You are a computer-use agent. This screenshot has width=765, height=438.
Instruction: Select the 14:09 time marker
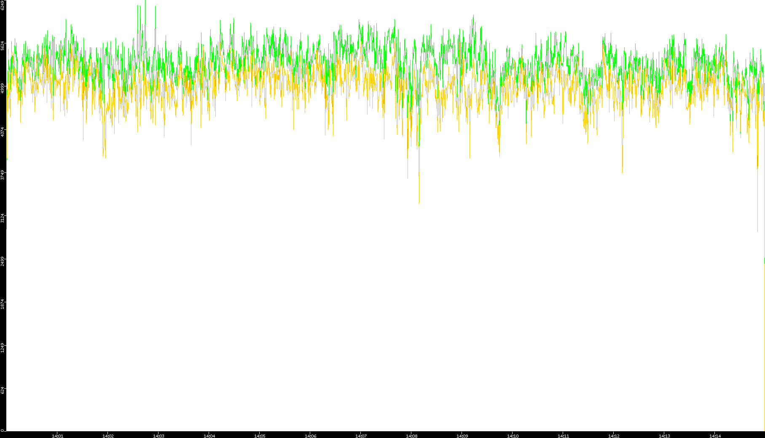pos(462,436)
